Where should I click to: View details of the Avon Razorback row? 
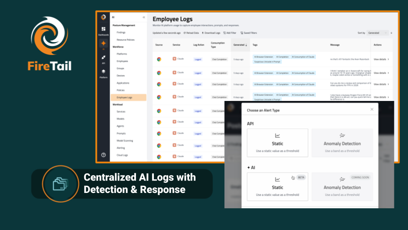[x=381, y=60]
